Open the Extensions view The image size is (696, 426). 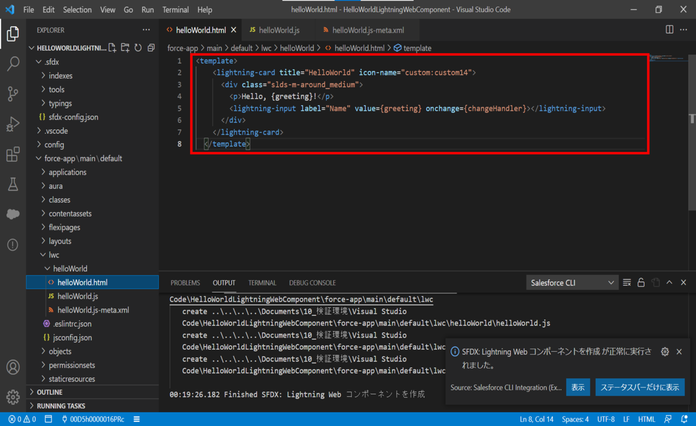13,154
